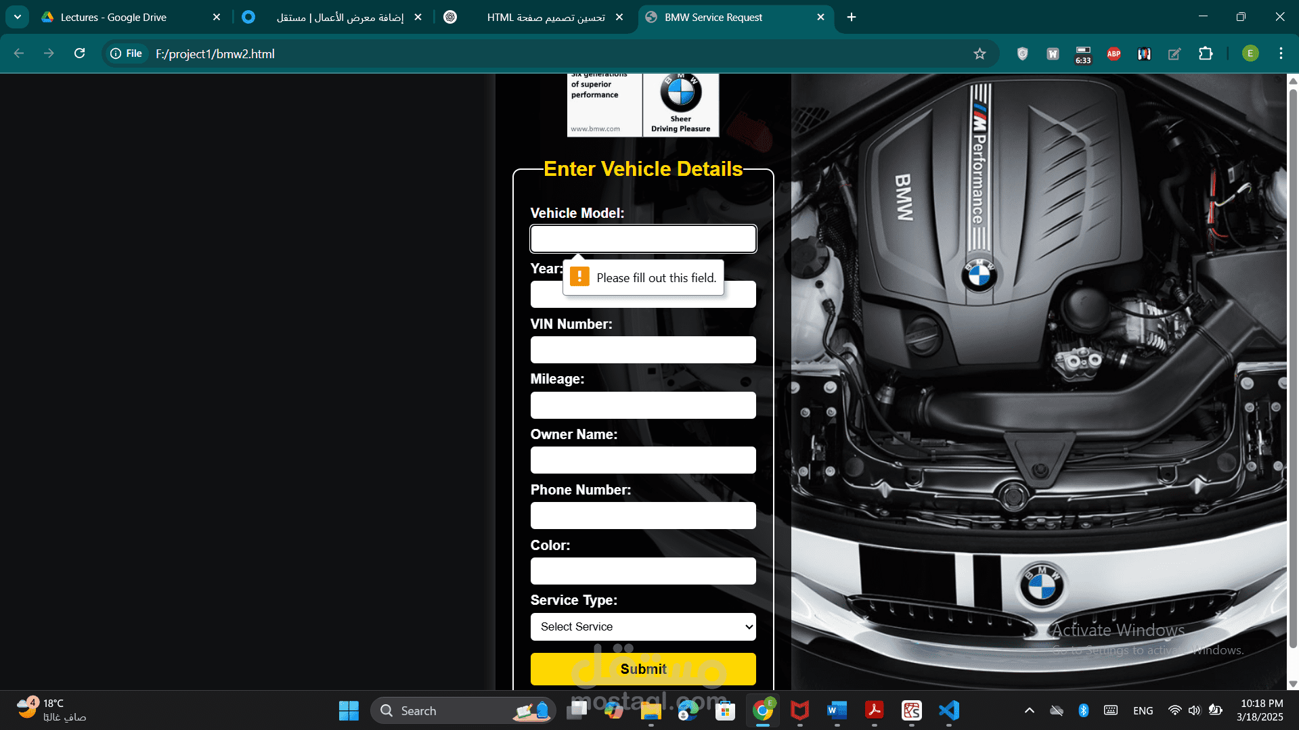Click the scrollbar down arrow
Screen dimensions: 1299x730
(1292, 684)
